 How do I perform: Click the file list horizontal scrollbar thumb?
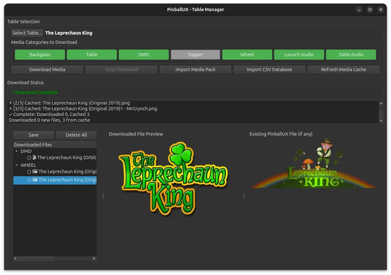[x=36, y=259]
